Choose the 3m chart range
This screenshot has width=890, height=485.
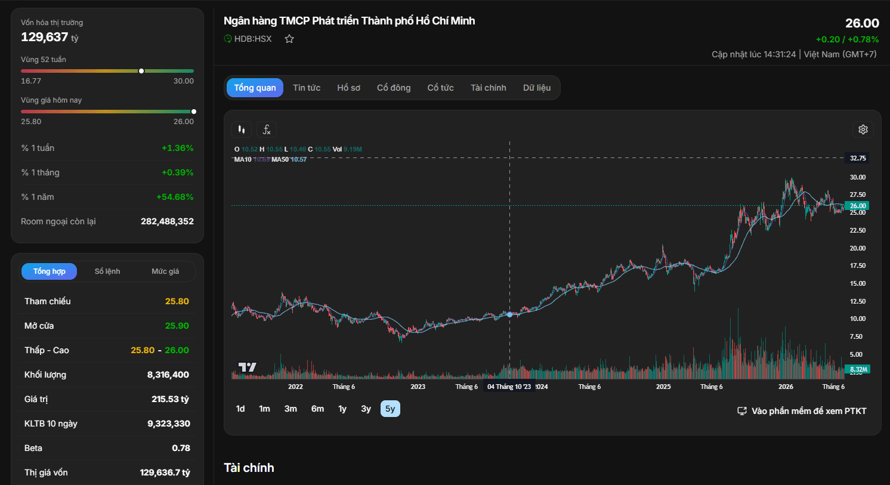(x=291, y=409)
